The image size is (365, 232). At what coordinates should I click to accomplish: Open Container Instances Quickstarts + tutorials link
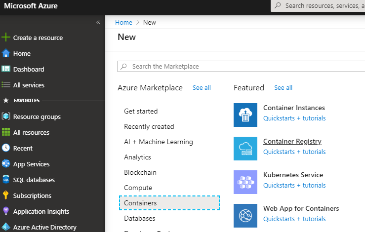pyautogui.click(x=294, y=118)
